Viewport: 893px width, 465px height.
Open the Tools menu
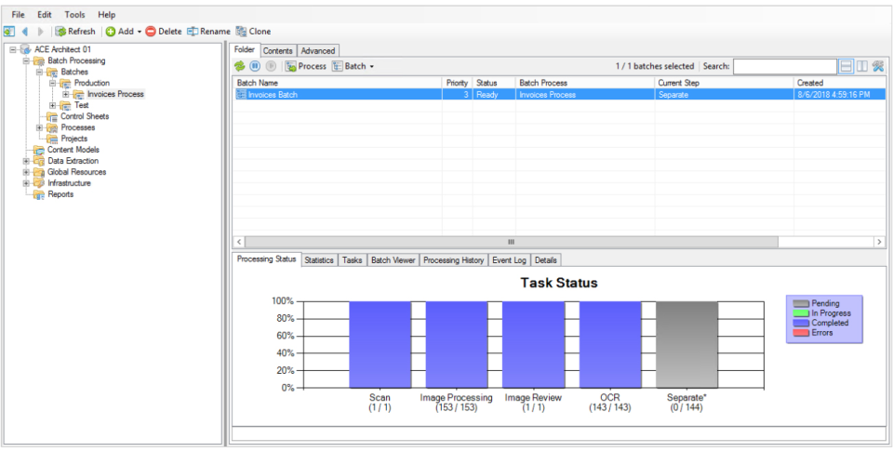pyautogui.click(x=74, y=14)
